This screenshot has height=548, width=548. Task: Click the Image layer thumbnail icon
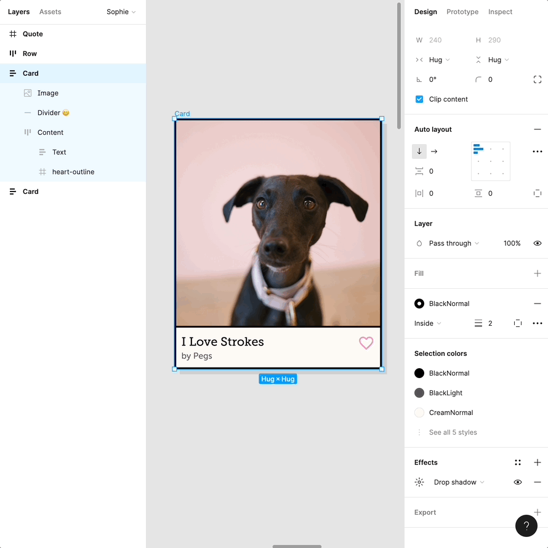click(x=28, y=93)
